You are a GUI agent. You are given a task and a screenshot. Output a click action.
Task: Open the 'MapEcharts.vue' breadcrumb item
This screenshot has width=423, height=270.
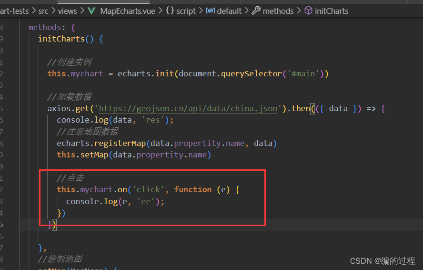pyautogui.click(x=128, y=11)
